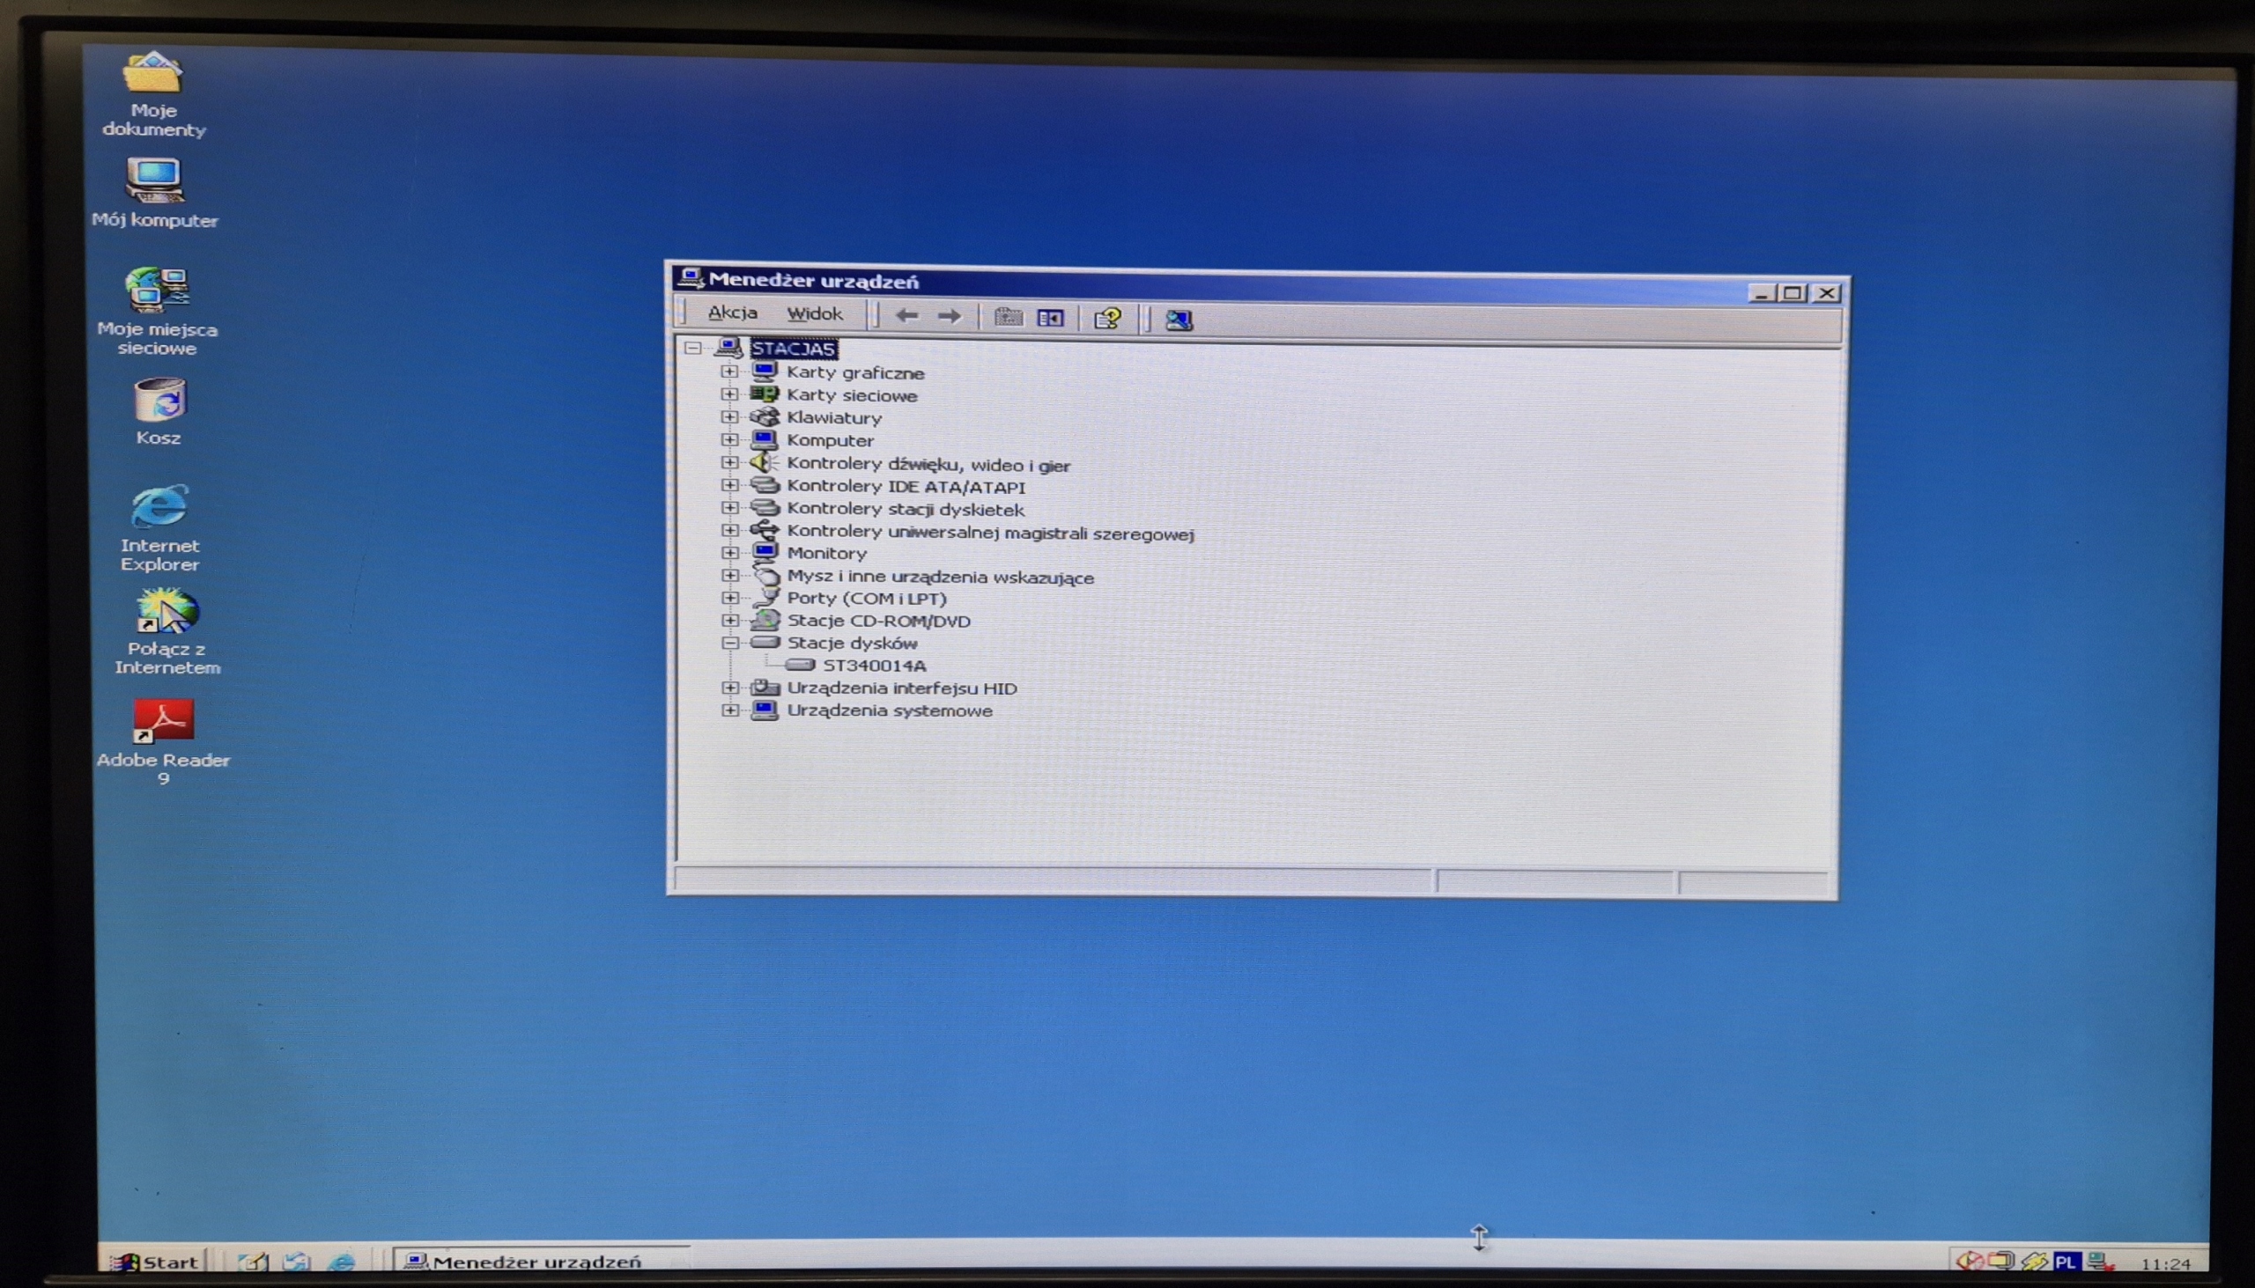Click Menedżer urządzeń taskbar button
Viewport: 2255px width, 1288px height.
coord(540,1262)
